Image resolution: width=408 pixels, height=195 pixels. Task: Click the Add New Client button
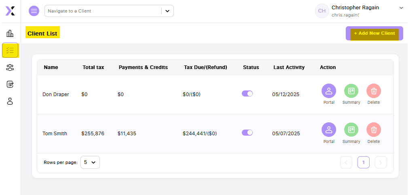[374, 33]
